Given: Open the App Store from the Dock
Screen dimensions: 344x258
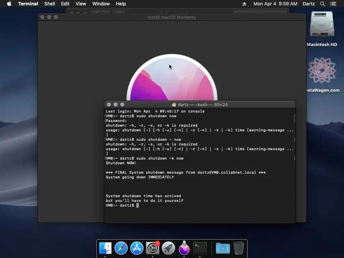Looking at the screenshot, I should [137, 248].
